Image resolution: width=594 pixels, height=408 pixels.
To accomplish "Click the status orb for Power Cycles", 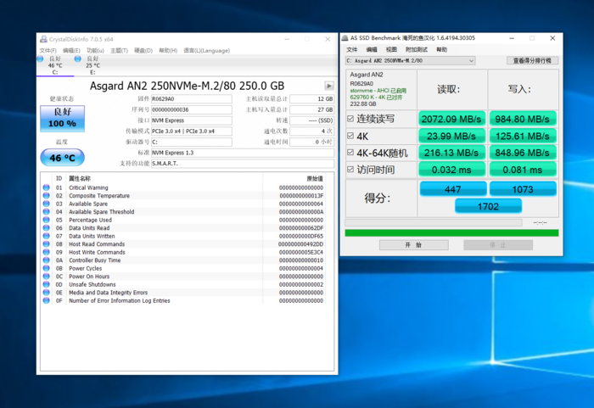I will (x=46, y=268).
